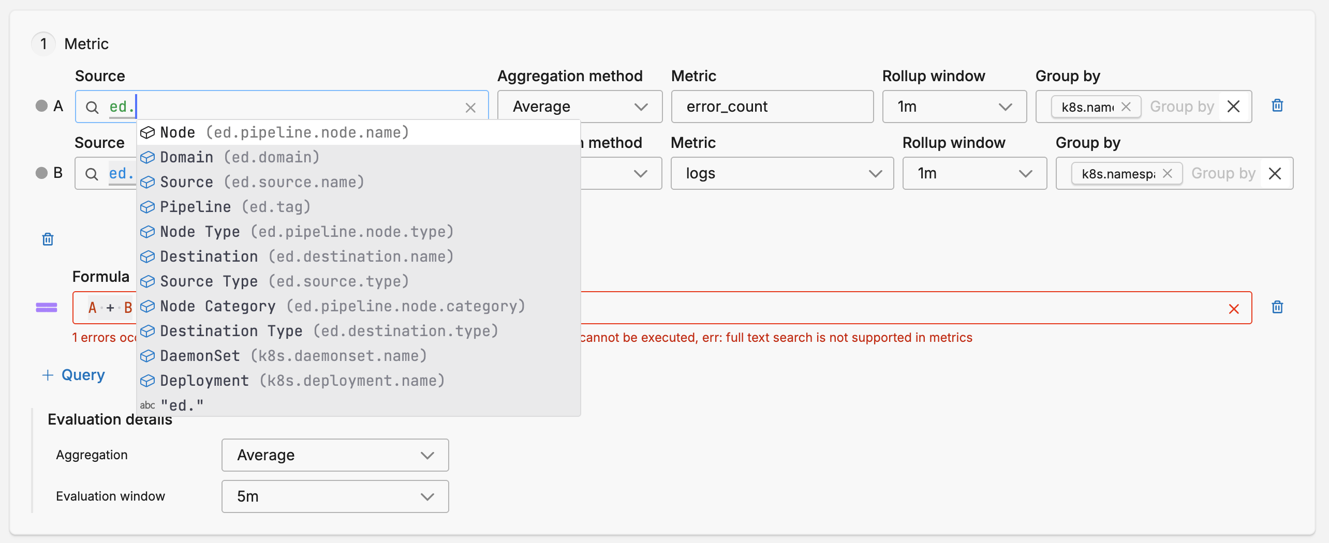Delete the formula row using trash icon

1277,308
